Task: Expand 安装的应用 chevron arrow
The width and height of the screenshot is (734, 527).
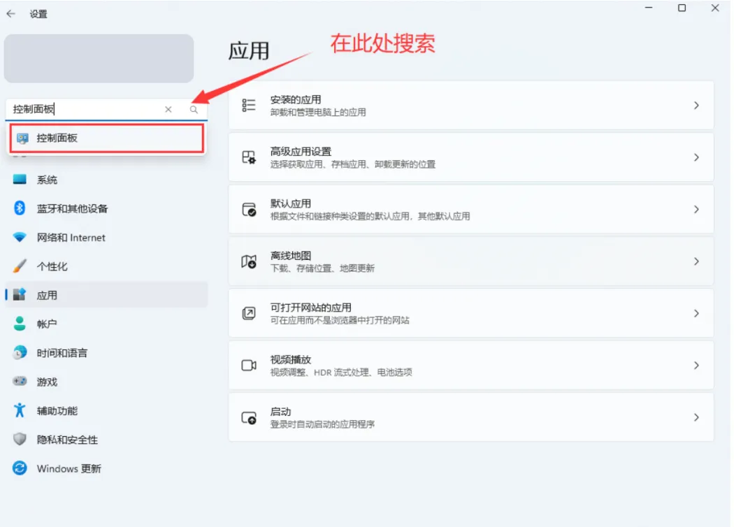Action: (x=696, y=106)
